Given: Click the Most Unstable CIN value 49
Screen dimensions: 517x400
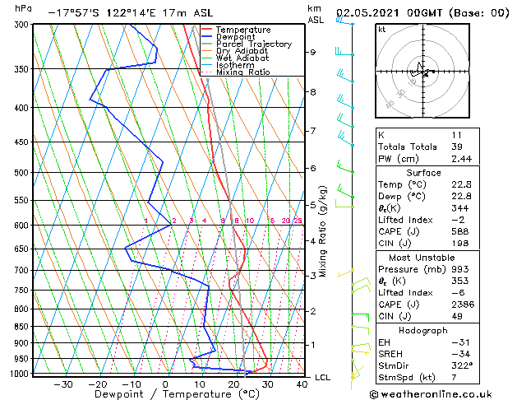Looking at the screenshot, I should coord(457,316).
